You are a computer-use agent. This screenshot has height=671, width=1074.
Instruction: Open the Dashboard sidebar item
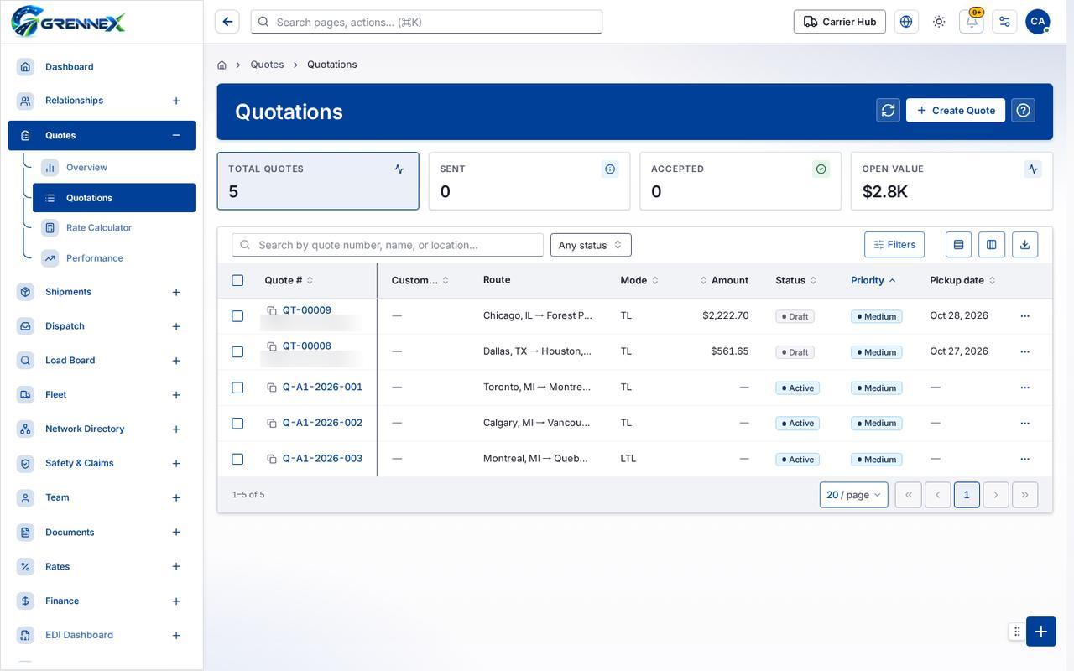(102, 67)
